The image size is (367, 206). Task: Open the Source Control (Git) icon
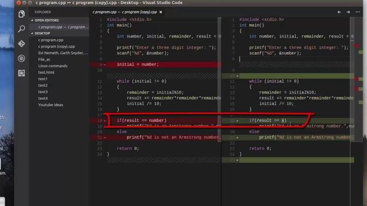22,43
